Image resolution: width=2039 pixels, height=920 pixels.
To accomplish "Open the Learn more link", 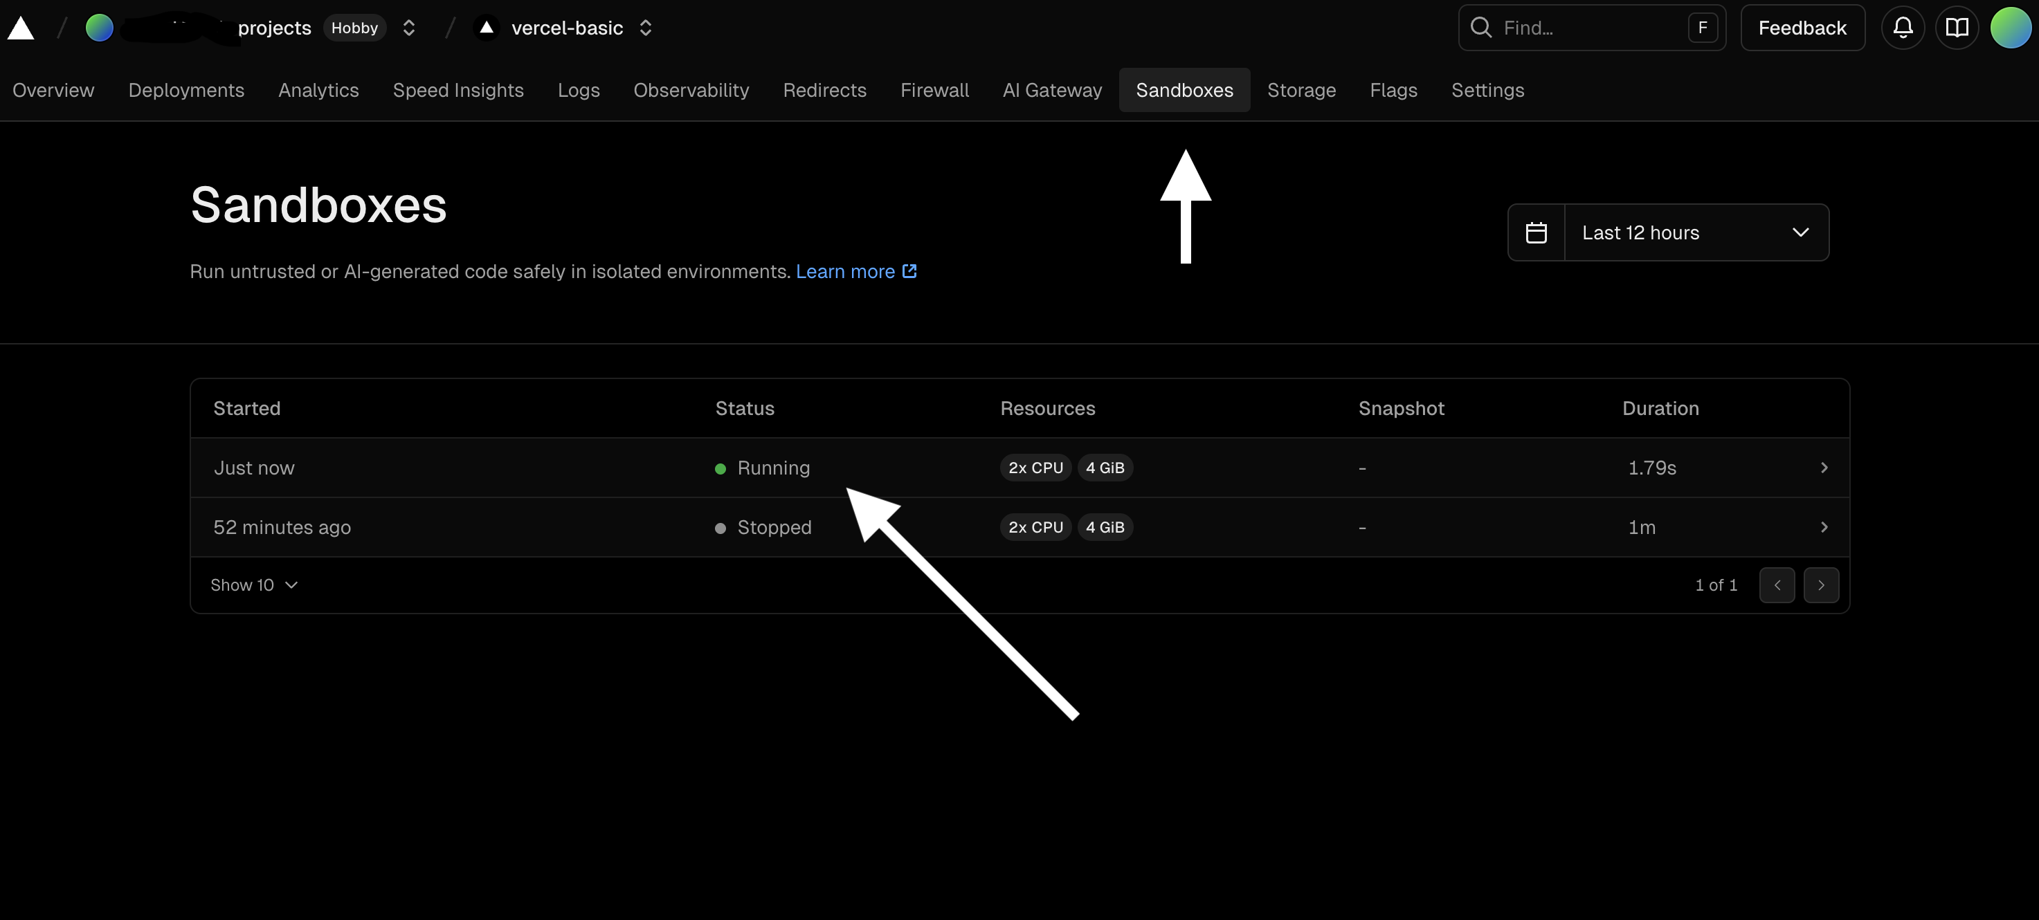I will [x=846, y=271].
